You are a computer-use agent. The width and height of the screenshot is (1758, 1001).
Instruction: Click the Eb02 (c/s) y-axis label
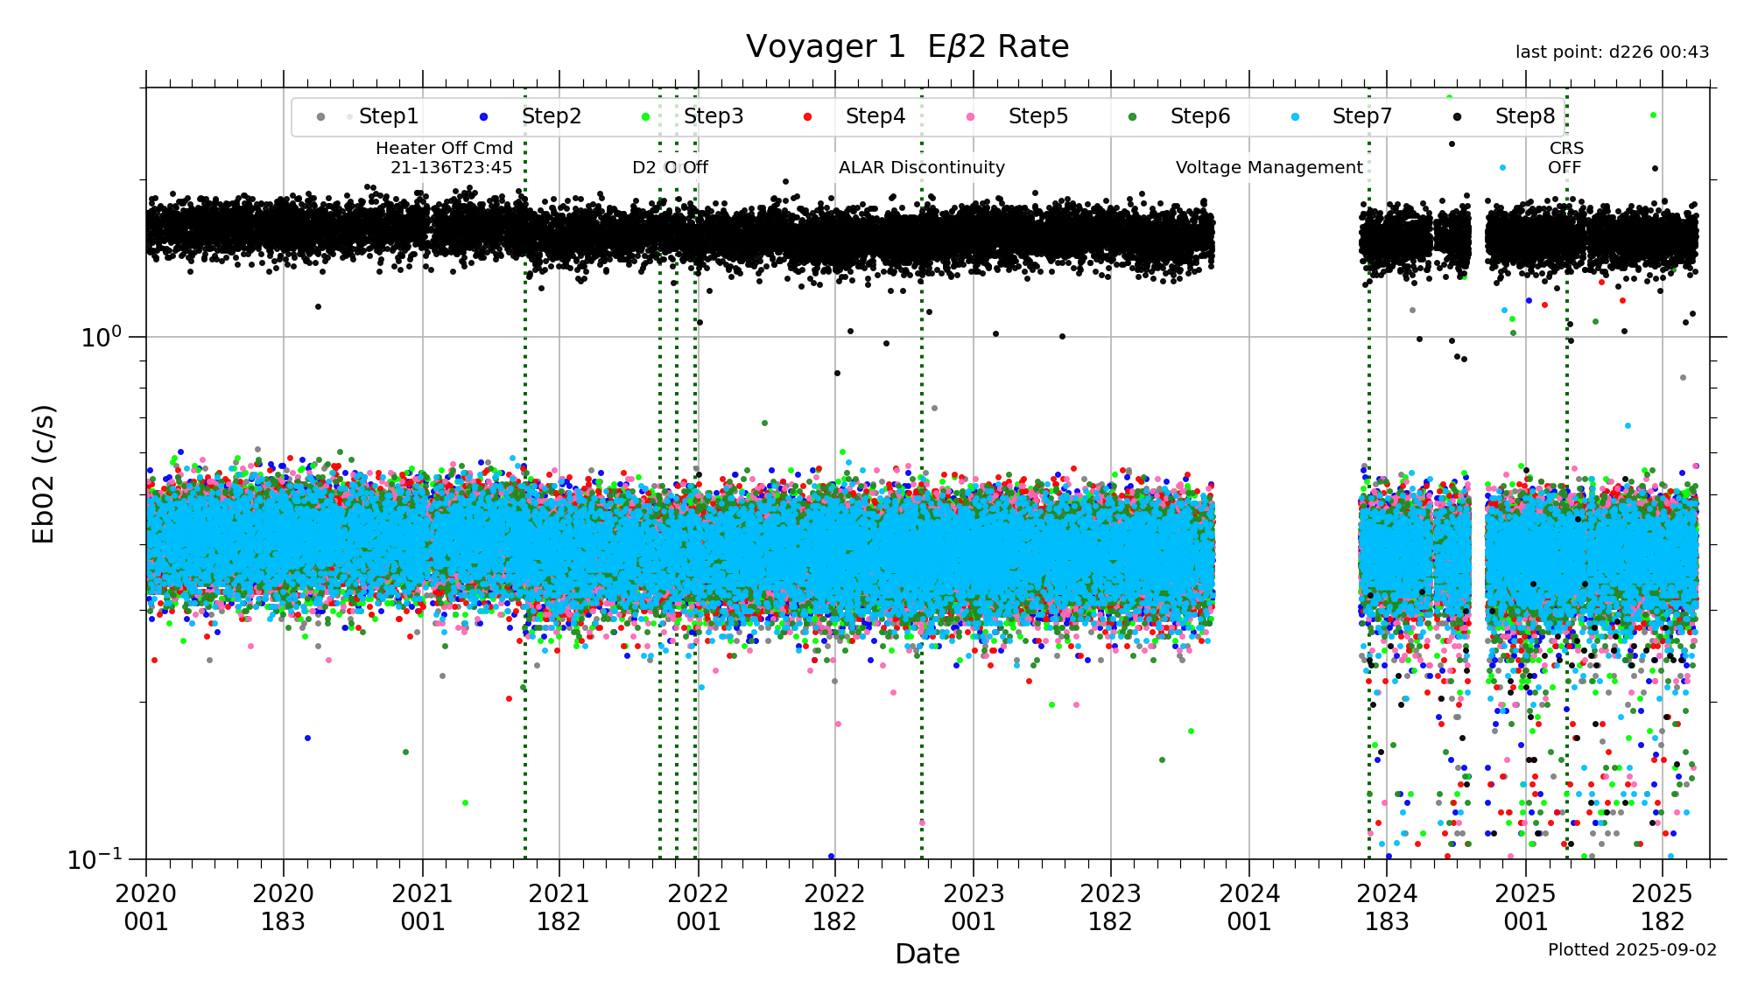43,473
